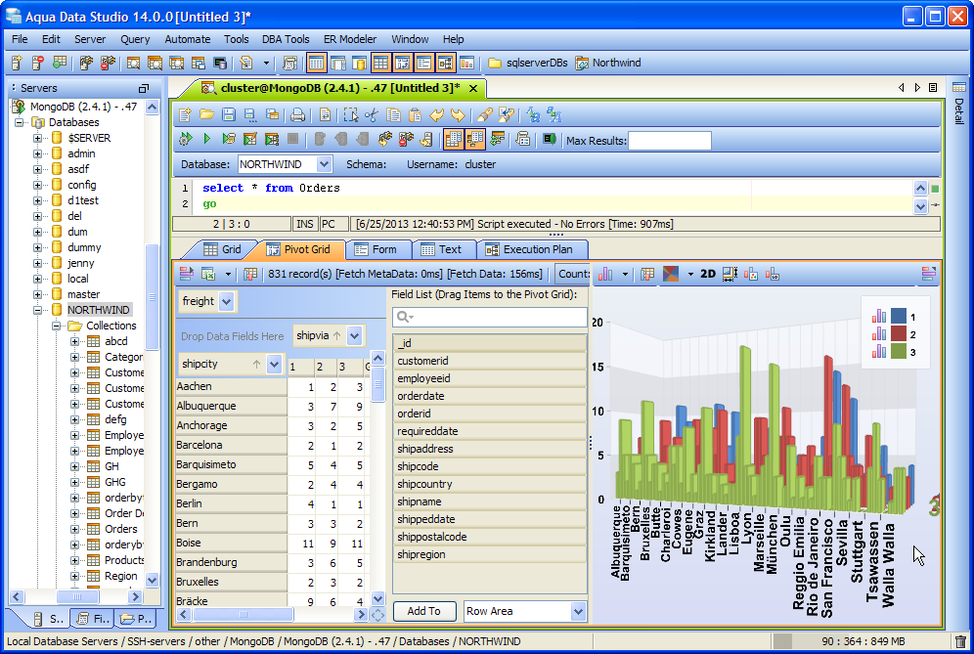This screenshot has height=654, width=974.
Task: Click the Export to Excel icon in Pivot toolbar
Action: [208, 274]
